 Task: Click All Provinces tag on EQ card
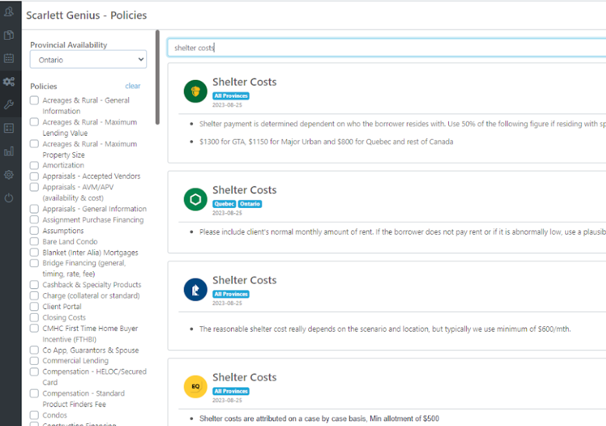click(231, 392)
